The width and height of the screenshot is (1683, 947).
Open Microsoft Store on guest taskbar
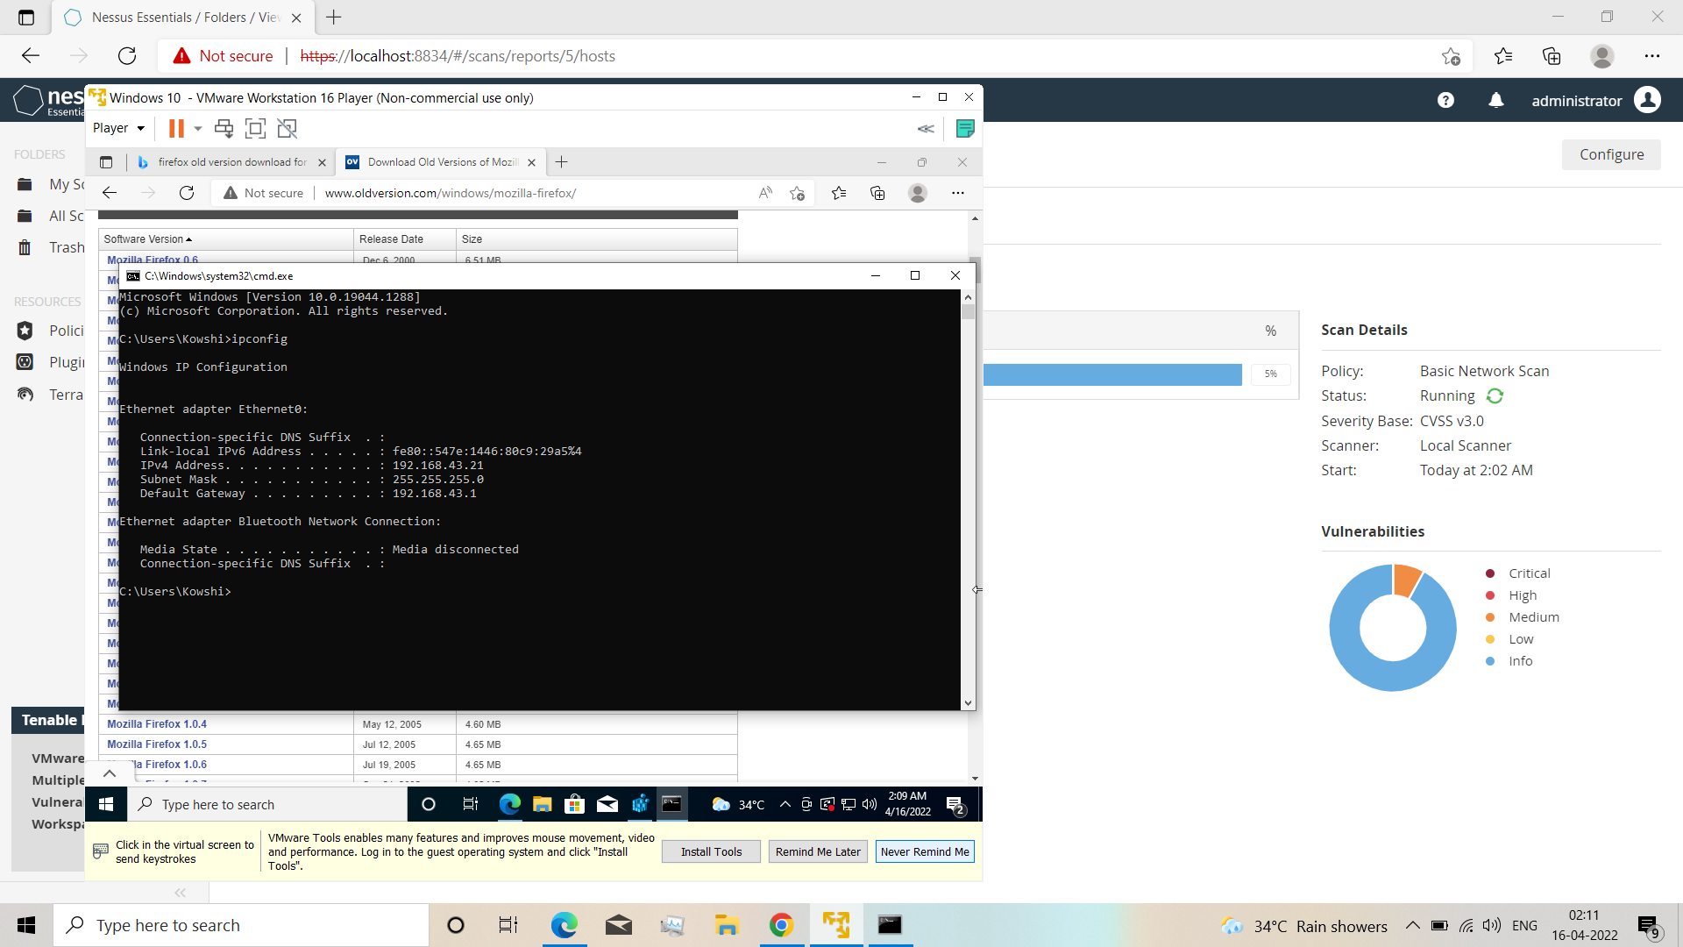tap(574, 804)
